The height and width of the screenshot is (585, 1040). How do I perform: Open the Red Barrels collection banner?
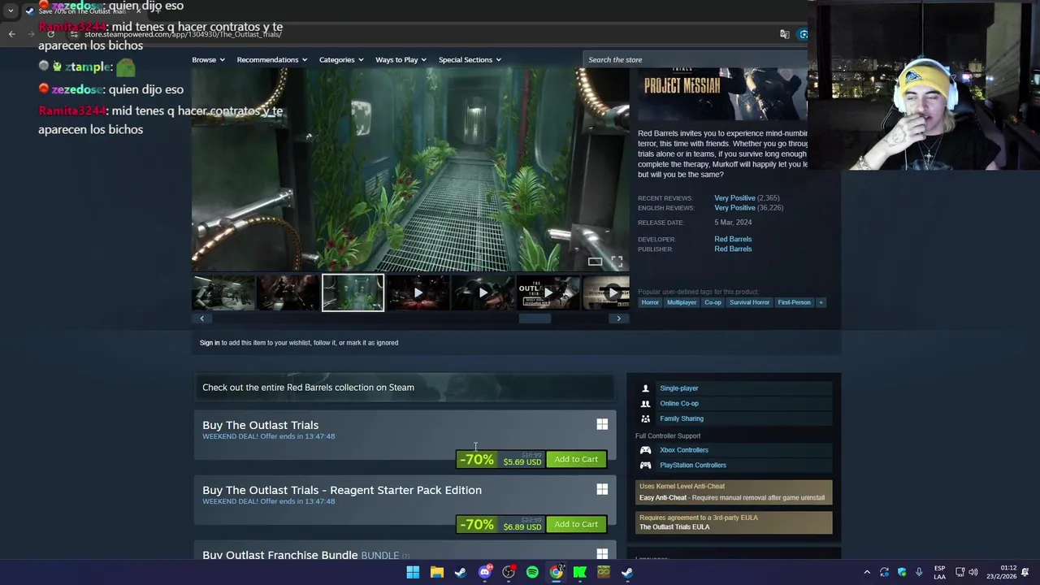405,388
